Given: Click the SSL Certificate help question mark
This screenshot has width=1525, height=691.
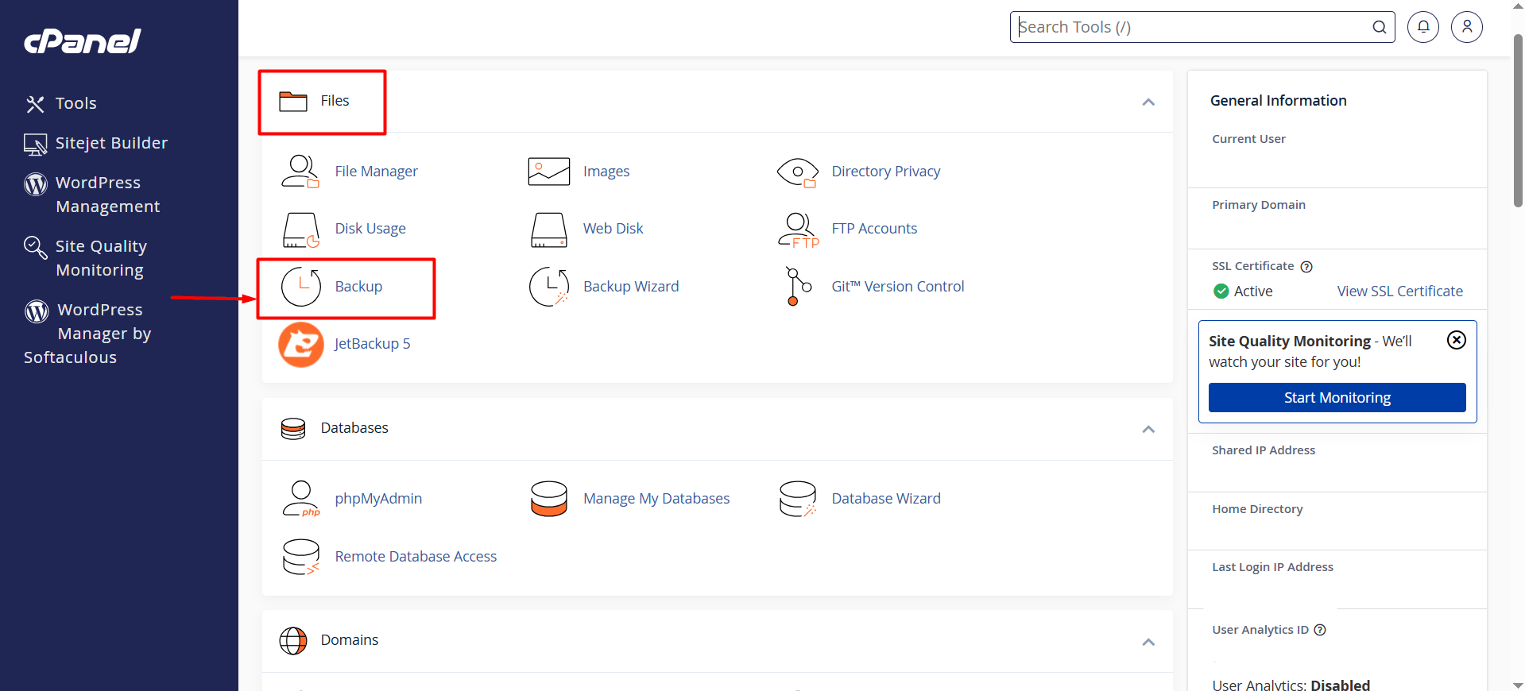Looking at the screenshot, I should click(x=1306, y=267).
